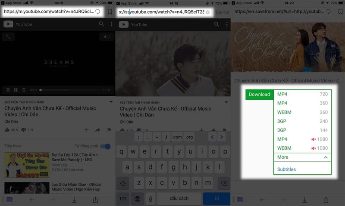Open the Subtitles link
The image size is (345, 206).
[286, 169]
